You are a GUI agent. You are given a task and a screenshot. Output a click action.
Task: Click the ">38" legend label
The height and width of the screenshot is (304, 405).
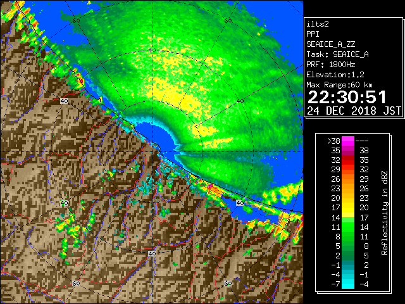coord(333,141)
